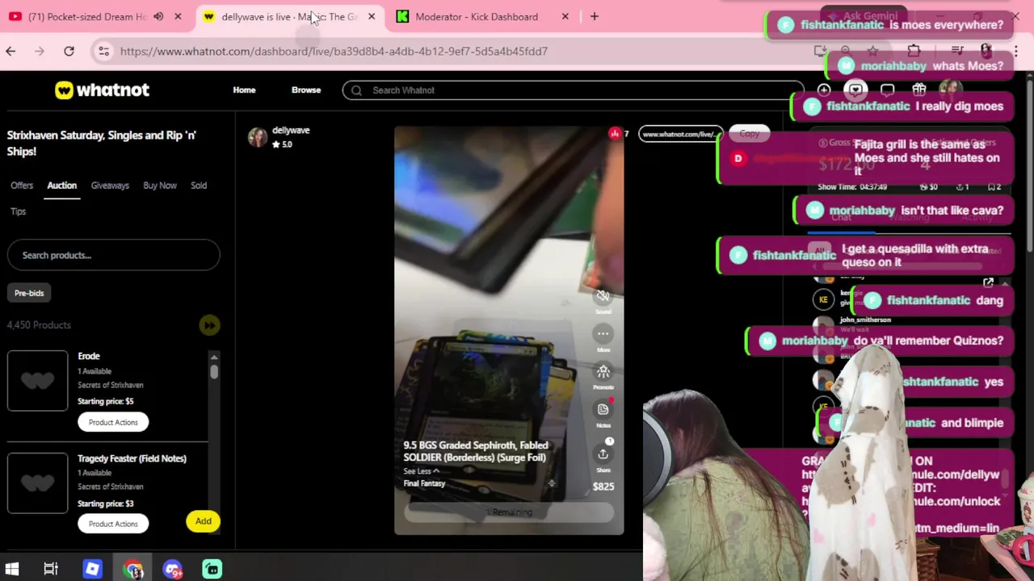
Task: Click the expand arrows icon beside Final Fantasy
Action: pos(551,483)
